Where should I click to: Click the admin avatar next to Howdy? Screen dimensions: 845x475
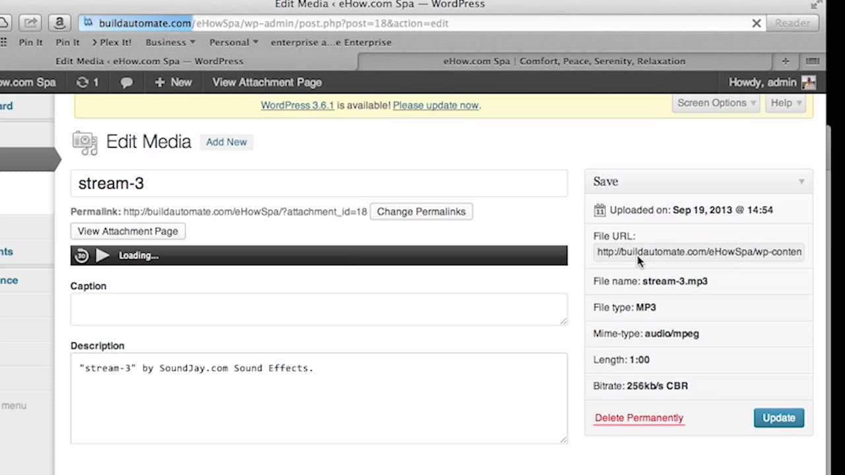pos(809,82)
